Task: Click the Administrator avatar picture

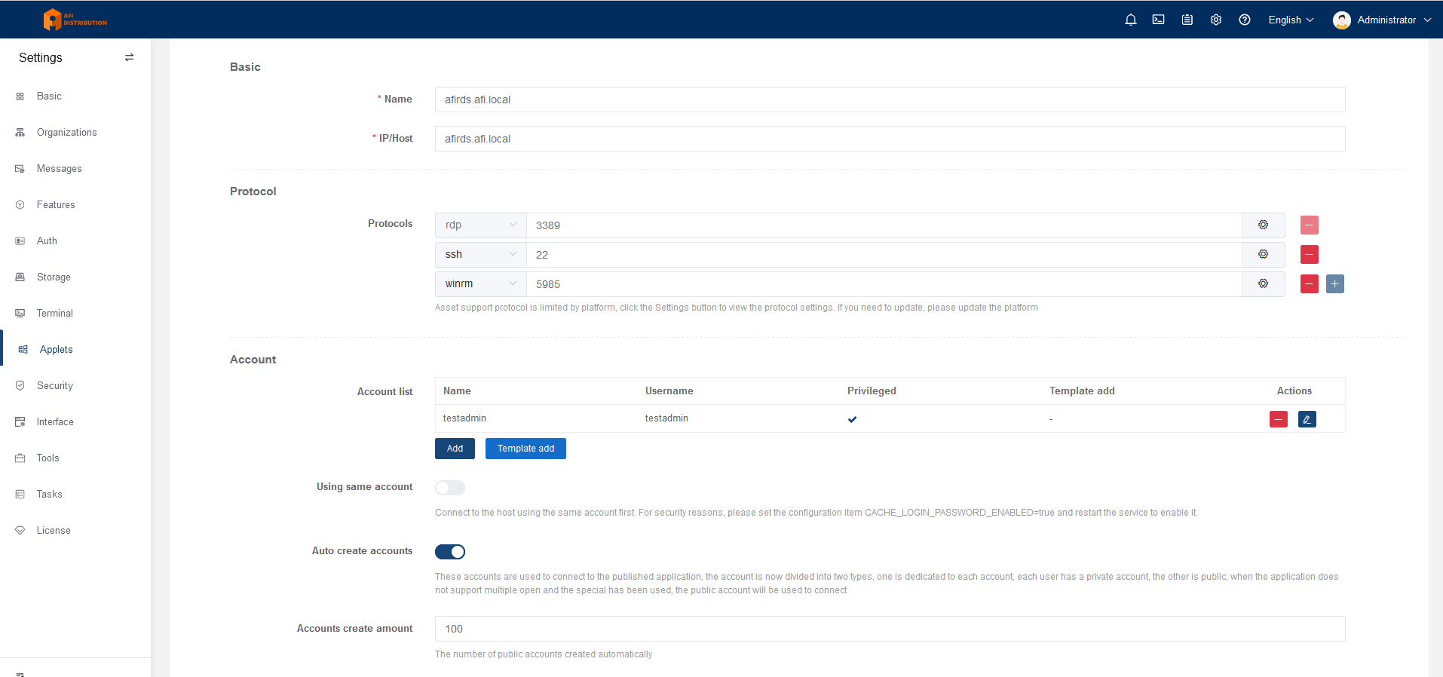Action: [1342, 20]
